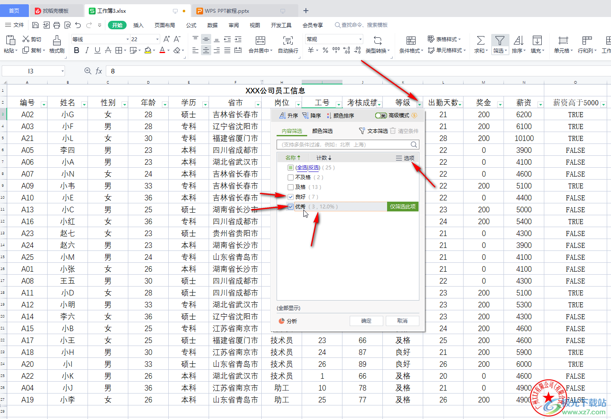Increase font size with A+ icon
Screen dimensions: 611x419
tap(167, 39)
